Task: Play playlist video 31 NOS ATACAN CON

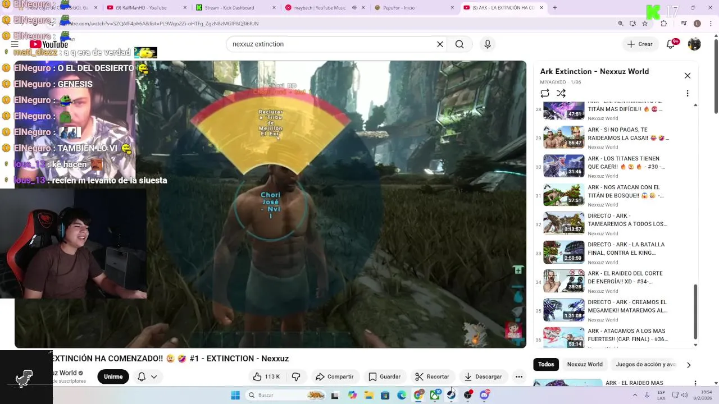Action: [616, 195]
